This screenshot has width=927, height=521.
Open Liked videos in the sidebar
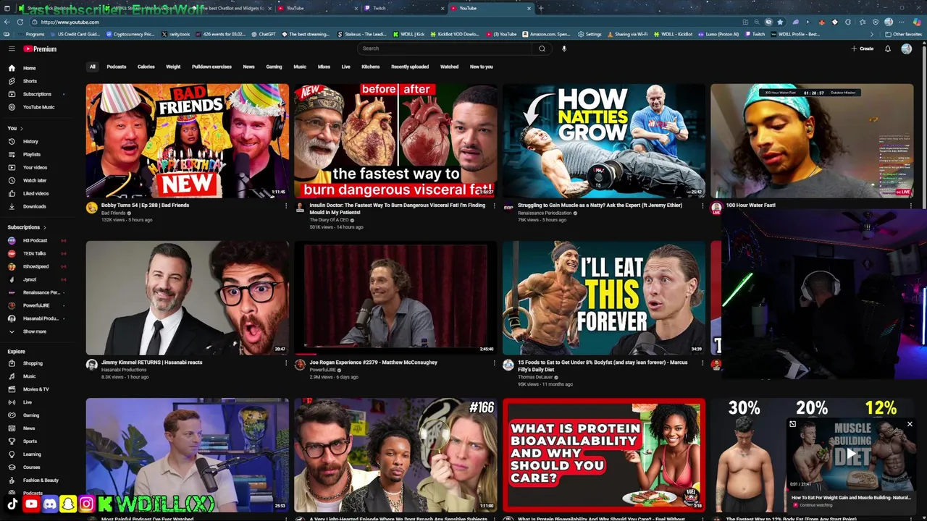(x=35, y=193)
